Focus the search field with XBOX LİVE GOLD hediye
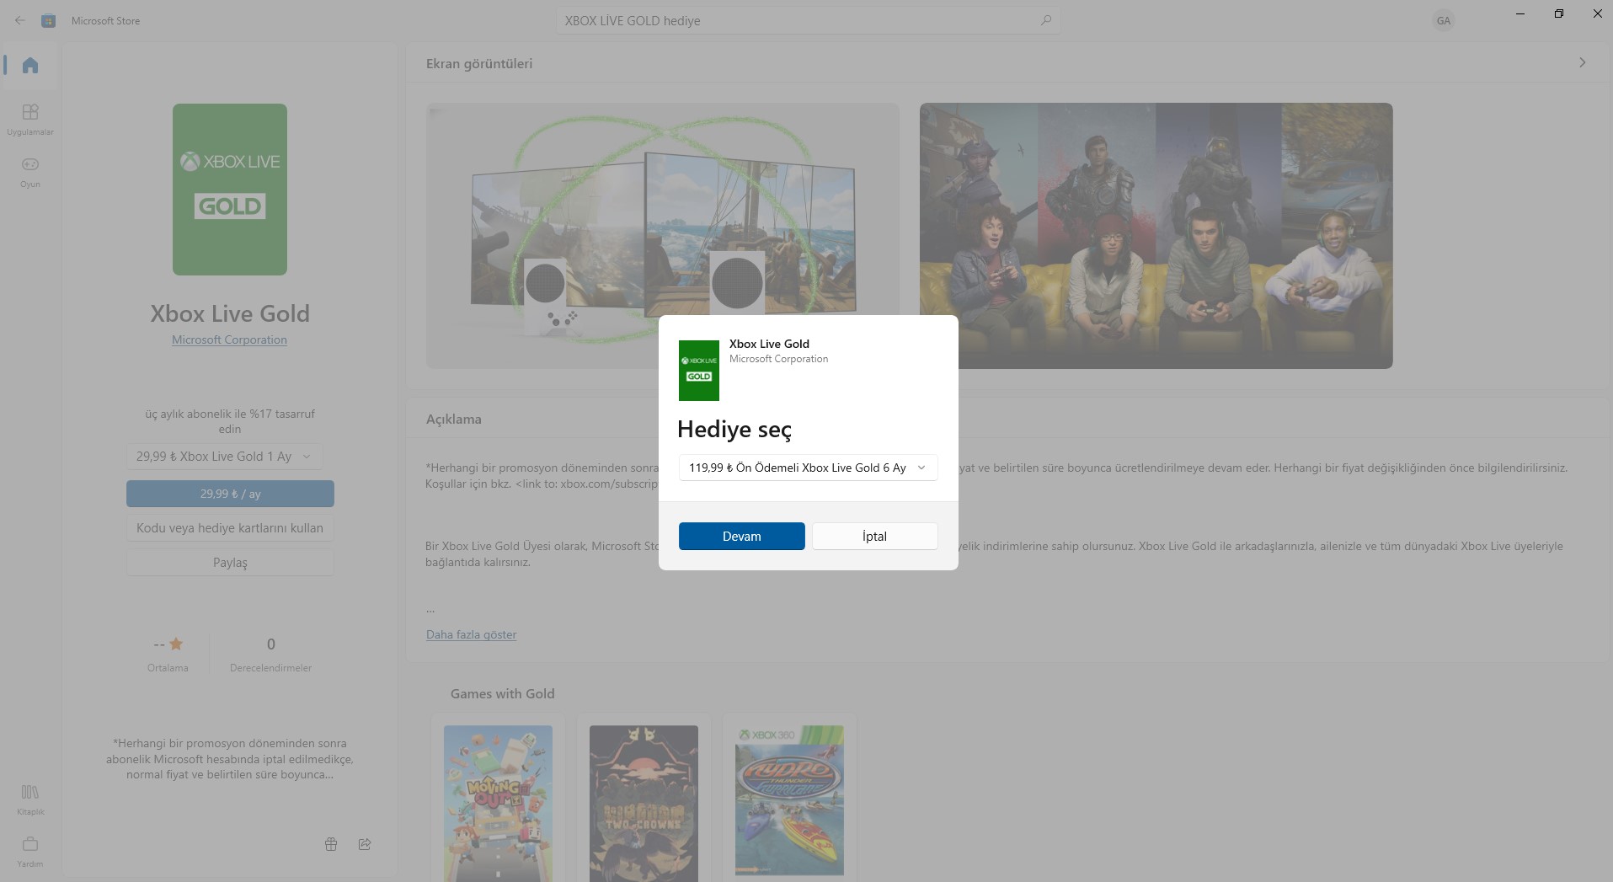This screenshot has height=882, width=1613. 809,20
